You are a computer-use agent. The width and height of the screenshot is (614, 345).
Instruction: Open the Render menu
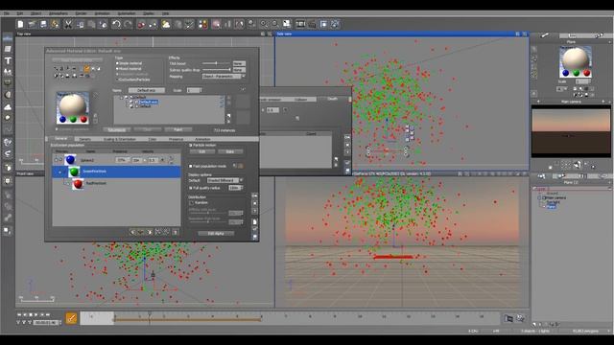pos(81,13)
